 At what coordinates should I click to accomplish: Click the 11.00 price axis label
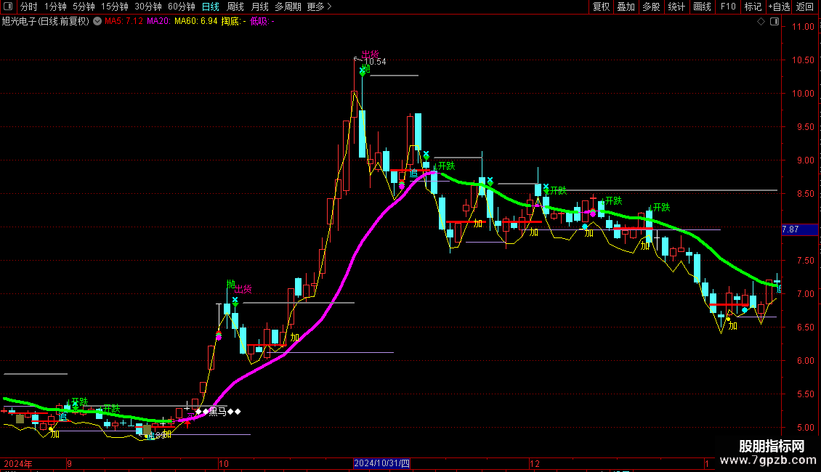pyautogui.click(x=803, y=27)
